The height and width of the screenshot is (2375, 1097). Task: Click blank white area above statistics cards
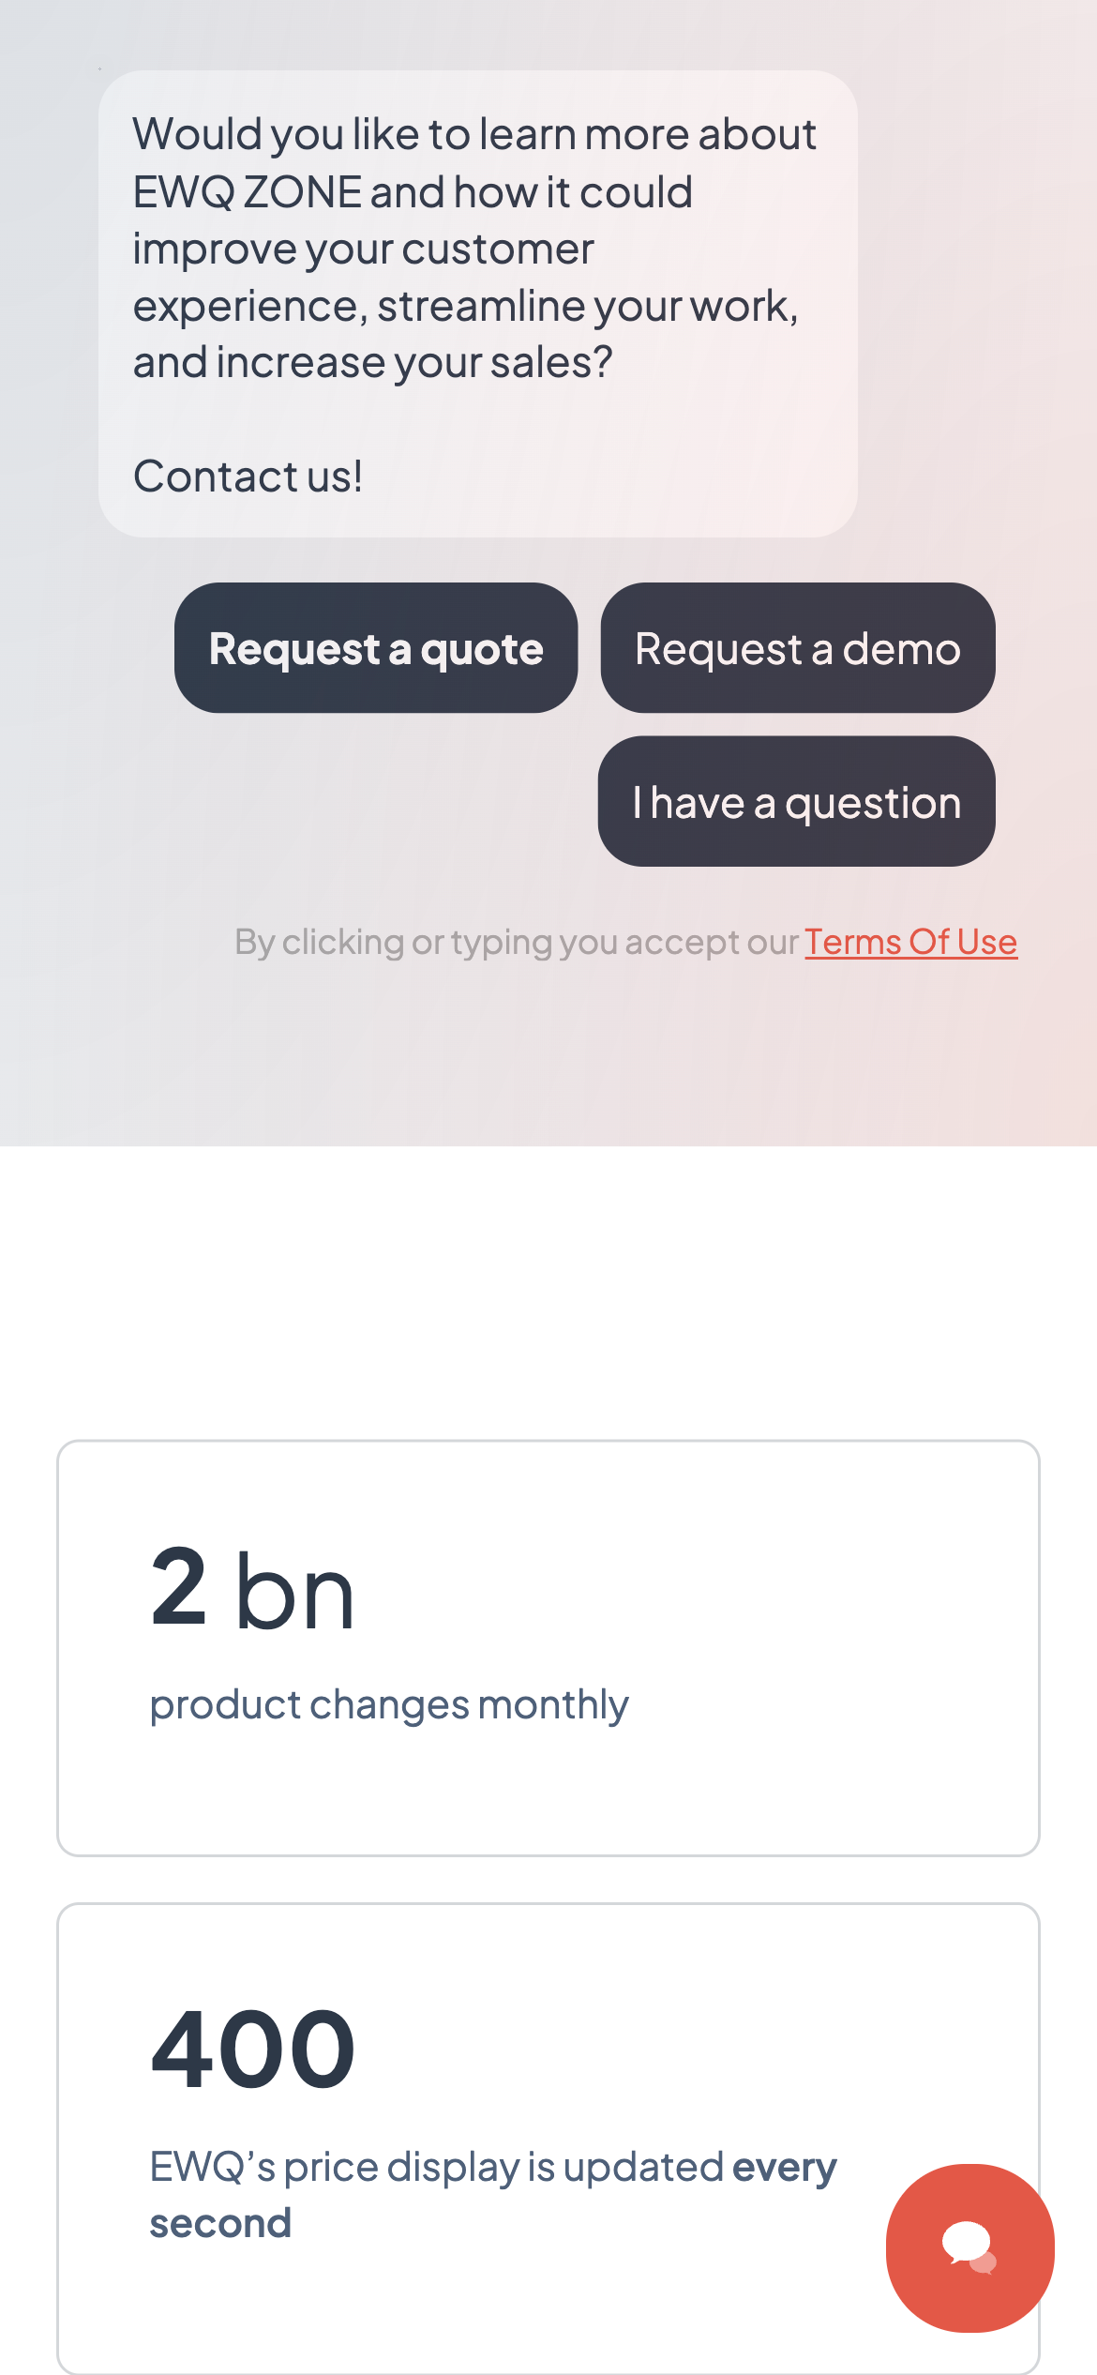click(548, 1293)
